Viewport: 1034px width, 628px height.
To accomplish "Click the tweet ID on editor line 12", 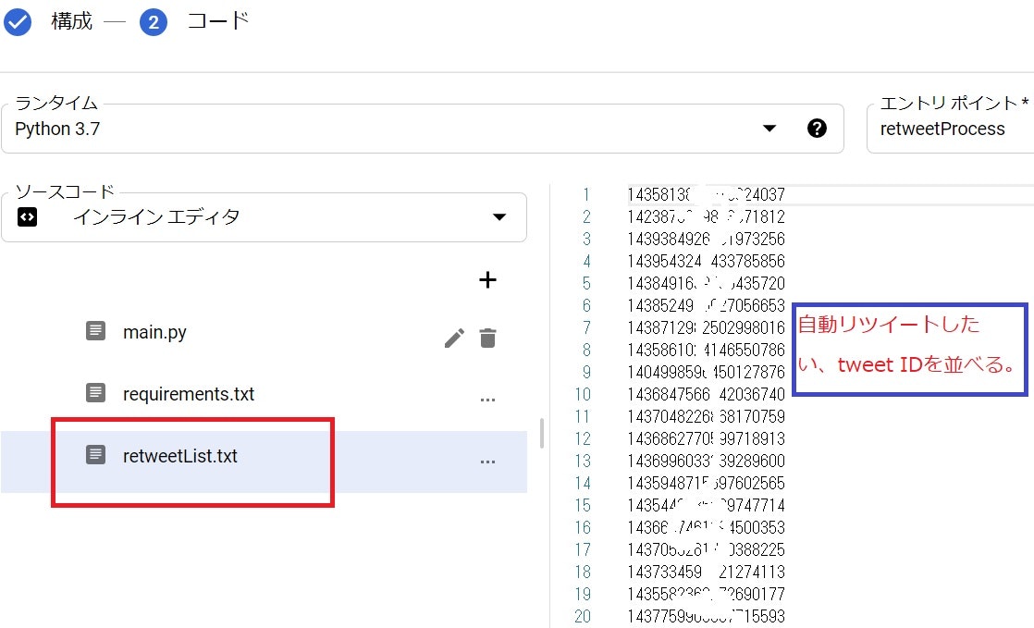I will click(x=706, y=438).
